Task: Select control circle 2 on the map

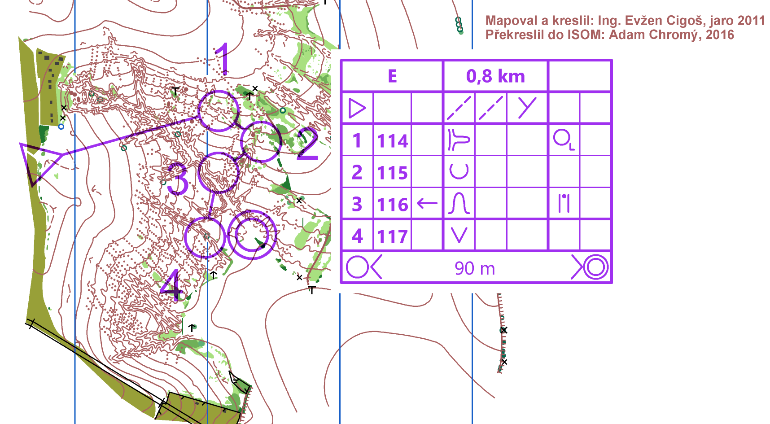Action: point(261,141)
